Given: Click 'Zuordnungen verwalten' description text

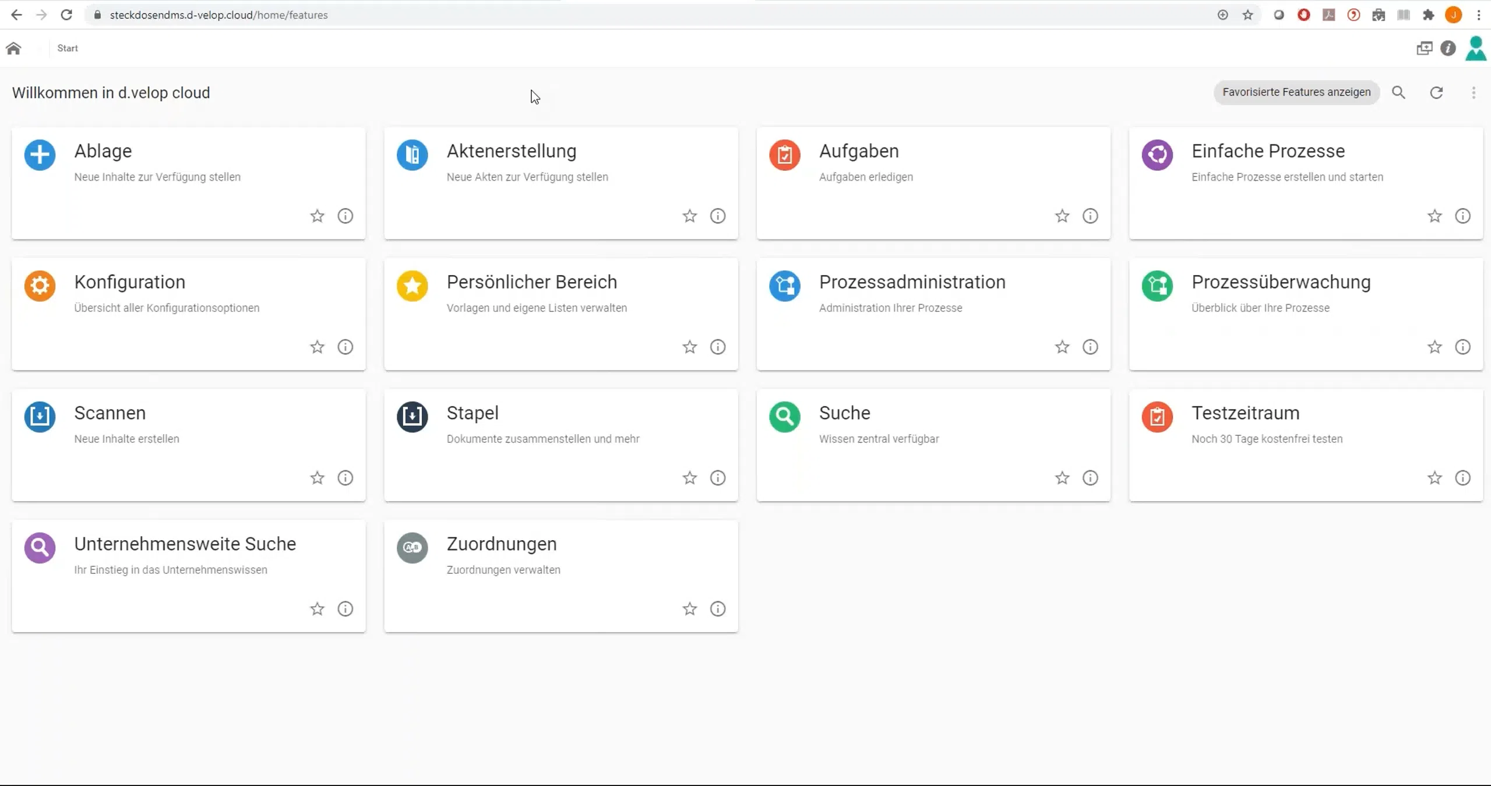Looking at the screenshot, I should coord(503,570).
